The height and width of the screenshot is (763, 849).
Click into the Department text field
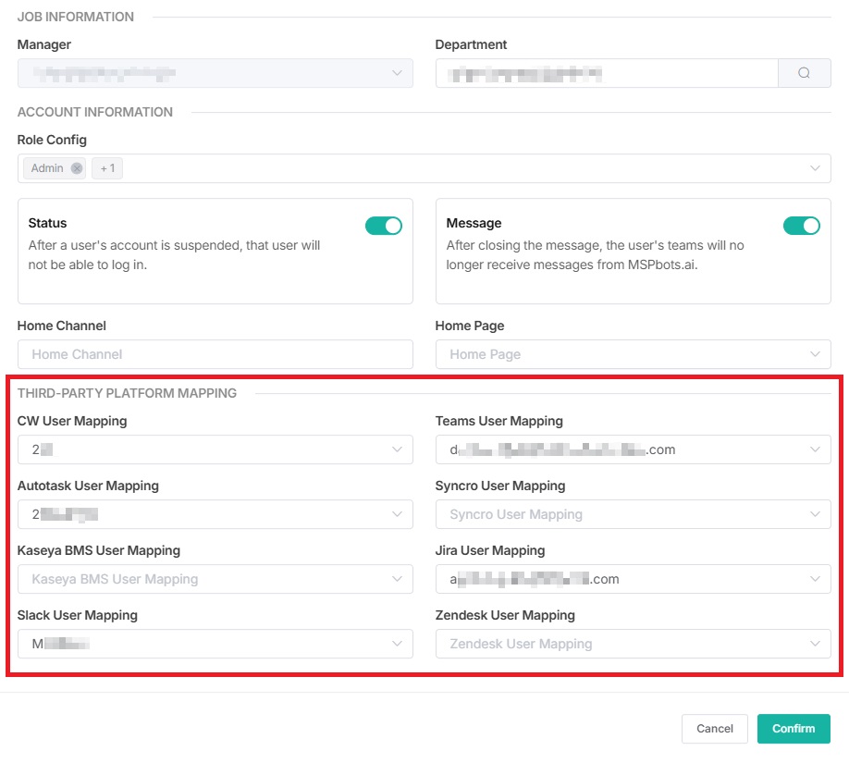[606, 73]
